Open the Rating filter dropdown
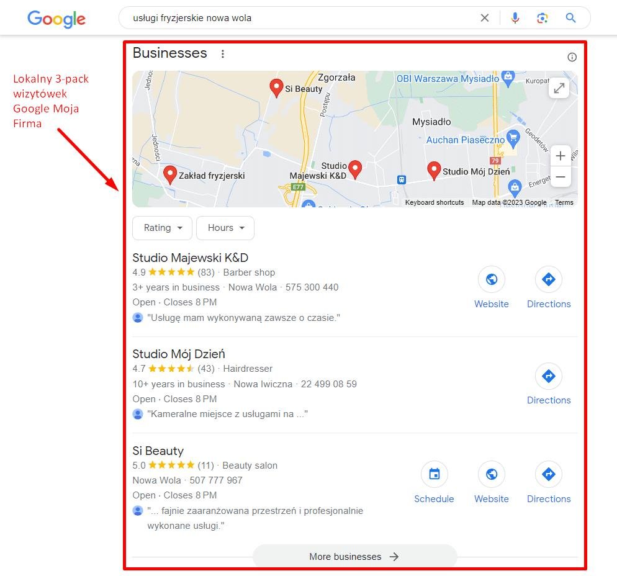Screen dimensions: 617x576 tap(162, 228)
